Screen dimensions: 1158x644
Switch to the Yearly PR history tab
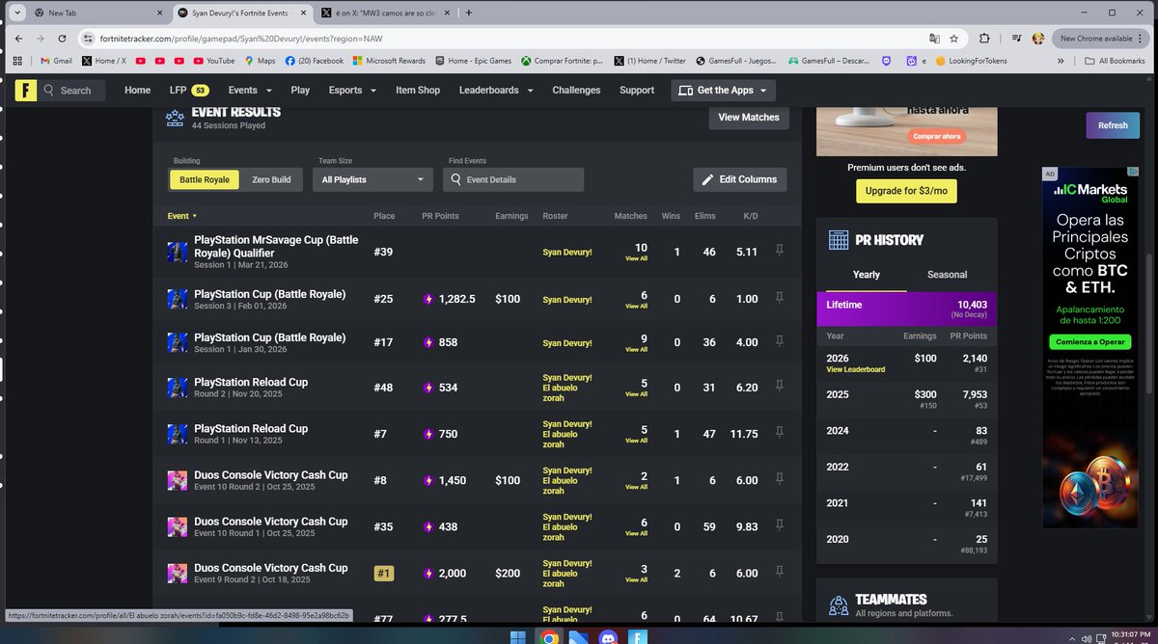click(867, 275)
